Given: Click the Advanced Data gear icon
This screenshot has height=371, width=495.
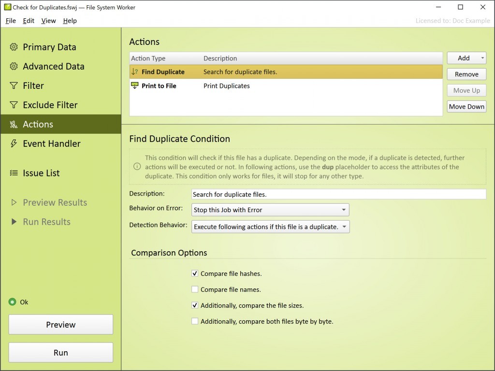Looking at the screenshot, I should (x=14, y=66).
